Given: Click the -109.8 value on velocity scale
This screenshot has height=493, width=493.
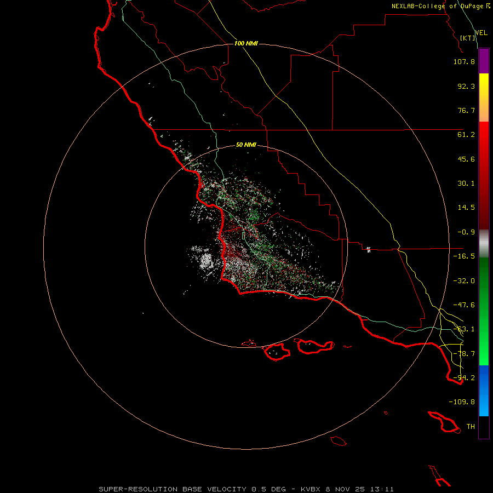Looking at the screenshot, I should coord(462,402).
